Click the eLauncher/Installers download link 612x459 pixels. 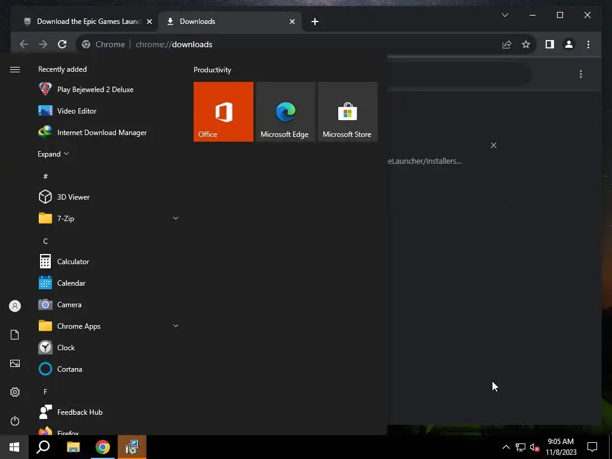click(425, 161)
